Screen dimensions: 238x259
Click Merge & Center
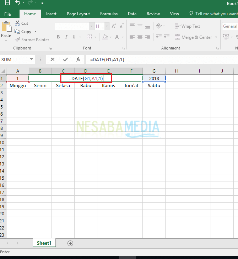193,37
